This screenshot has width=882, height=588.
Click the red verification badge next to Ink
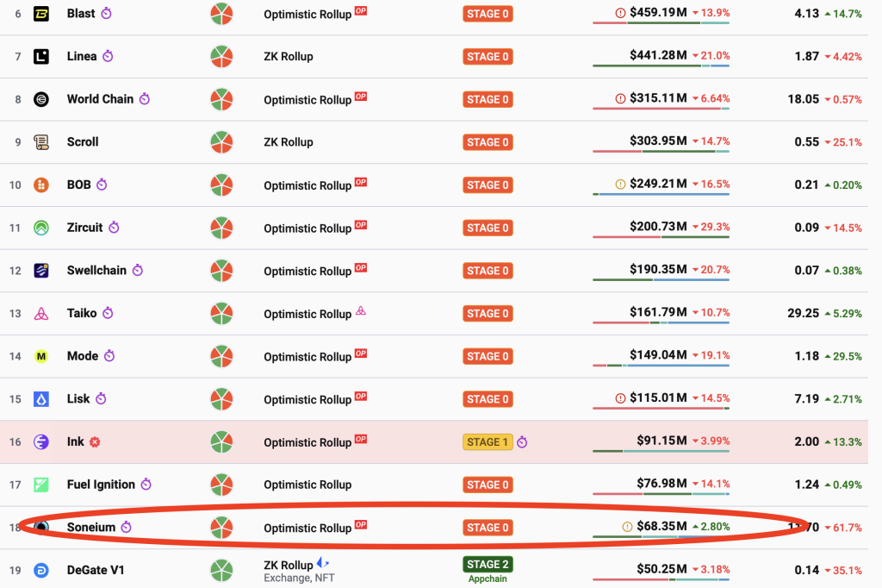pos(95,442)
